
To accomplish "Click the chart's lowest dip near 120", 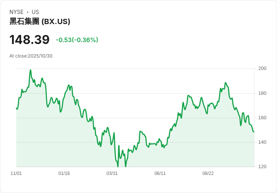I will coord(118,166).
